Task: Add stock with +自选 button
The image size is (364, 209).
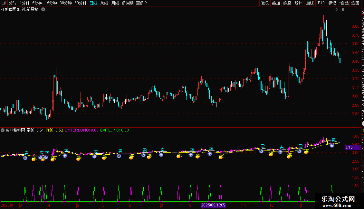Action: [x=344, y=3]
